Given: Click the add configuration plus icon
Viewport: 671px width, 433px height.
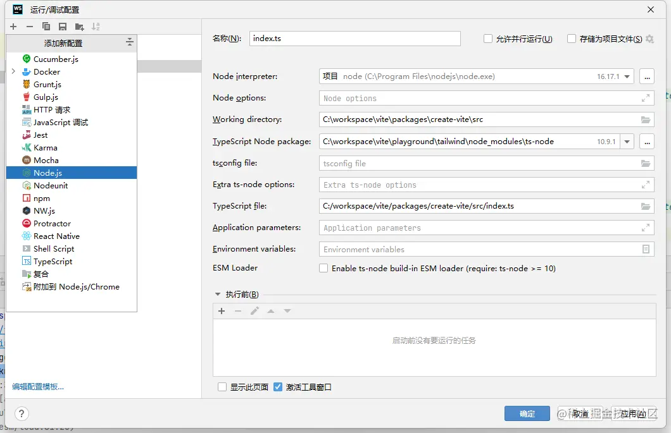Looking at the screenshot, I should click(13, 27).
